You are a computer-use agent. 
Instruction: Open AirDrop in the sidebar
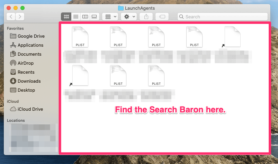tap(22, 63)
